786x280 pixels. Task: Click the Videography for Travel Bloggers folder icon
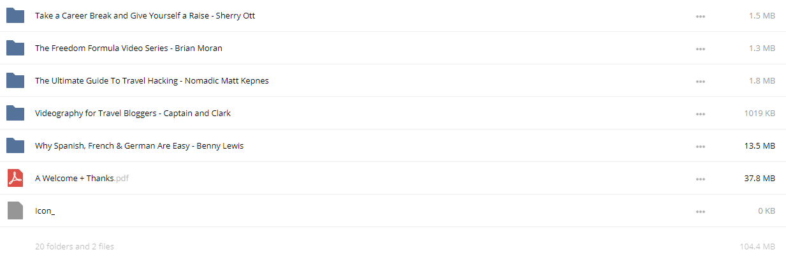[15, 114]
